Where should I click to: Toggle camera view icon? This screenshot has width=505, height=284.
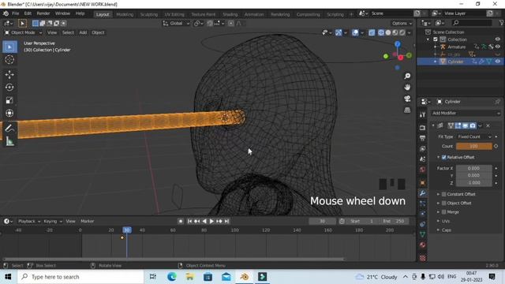point(407,99)
